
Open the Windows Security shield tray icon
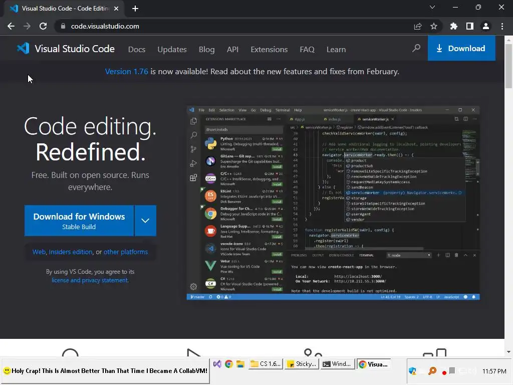413,371
